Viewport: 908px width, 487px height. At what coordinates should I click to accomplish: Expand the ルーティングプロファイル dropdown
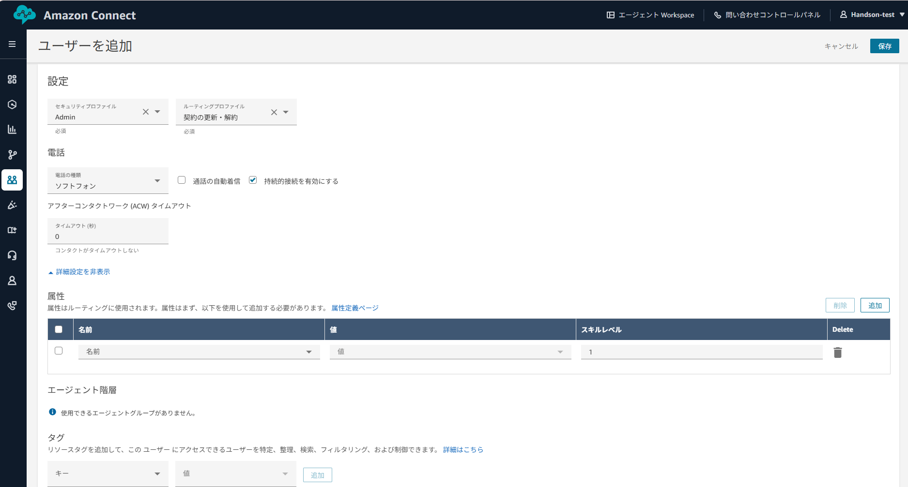pos(286,112)
